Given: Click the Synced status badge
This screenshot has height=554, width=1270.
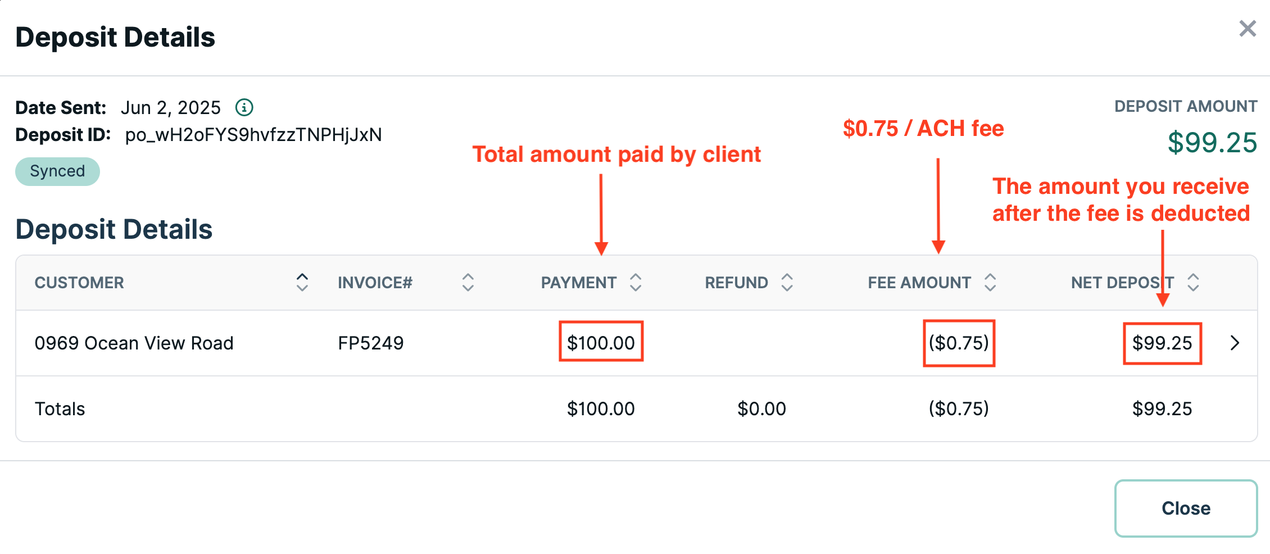Looking at the screenshot, I should point(57,171).
